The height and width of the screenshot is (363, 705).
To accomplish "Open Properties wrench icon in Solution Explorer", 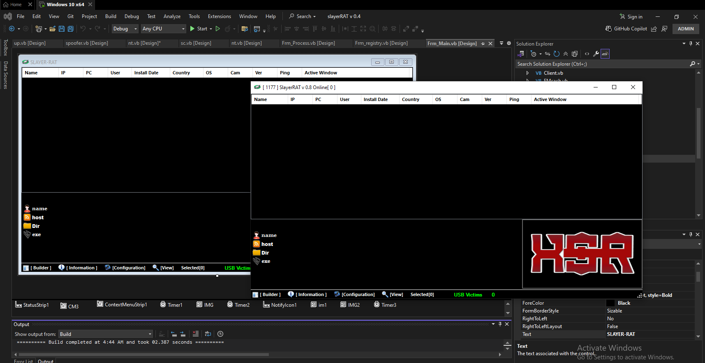I will tap(596, 54).
